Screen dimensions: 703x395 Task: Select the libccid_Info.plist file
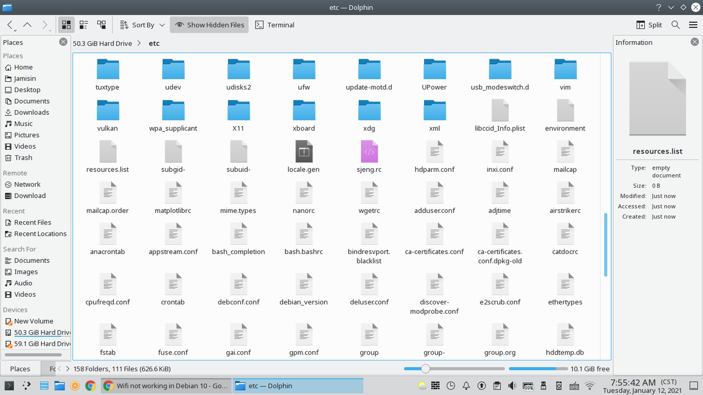(500, 116)
